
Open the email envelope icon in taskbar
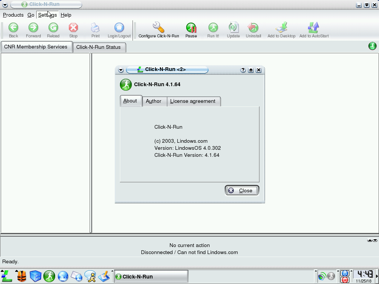77,276
